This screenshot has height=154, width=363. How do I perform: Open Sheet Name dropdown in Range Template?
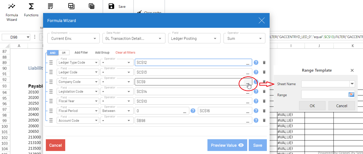[352, 84]
